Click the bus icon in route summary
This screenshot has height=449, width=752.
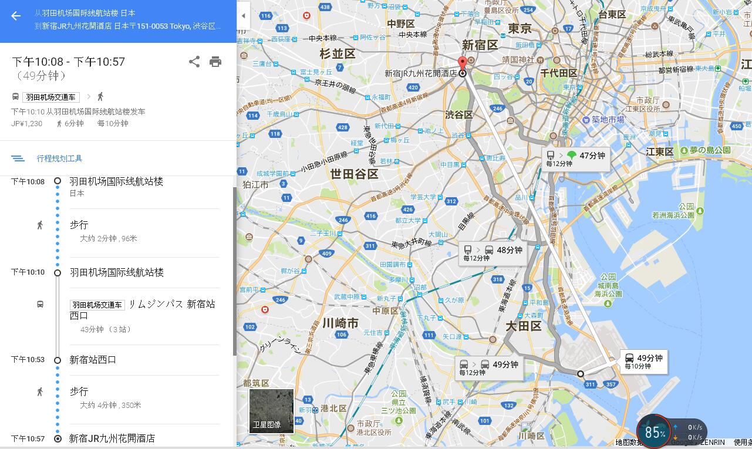[x=15, y=97]
